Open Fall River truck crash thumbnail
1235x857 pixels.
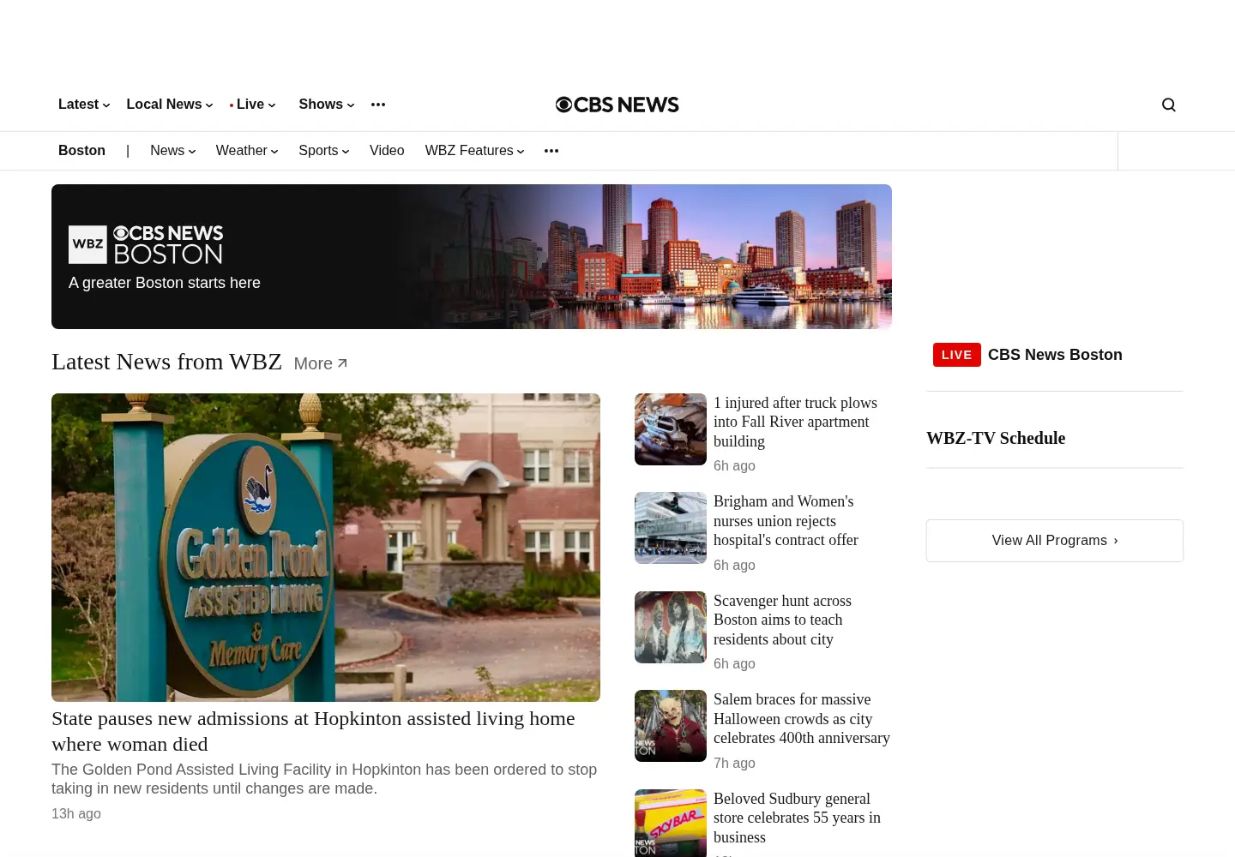click(671, 429)
